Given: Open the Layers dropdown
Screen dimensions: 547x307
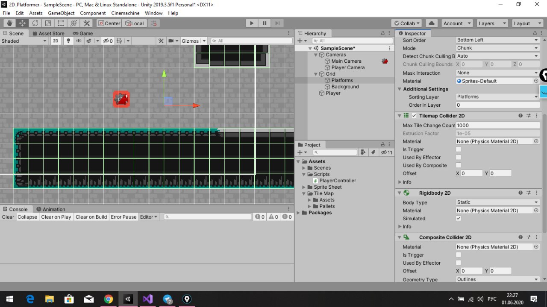Looking at the screenshot, I should (x=492, y=23).
